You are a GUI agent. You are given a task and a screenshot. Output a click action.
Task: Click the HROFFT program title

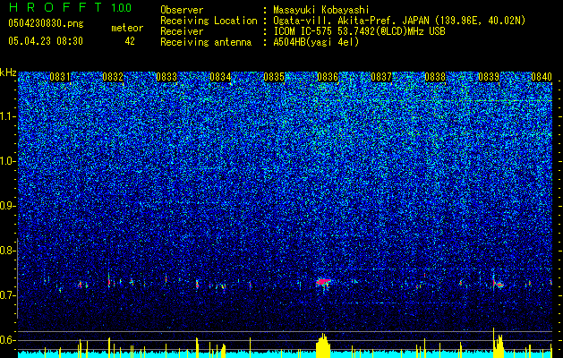pyautogui.click(x=55, y=7)
